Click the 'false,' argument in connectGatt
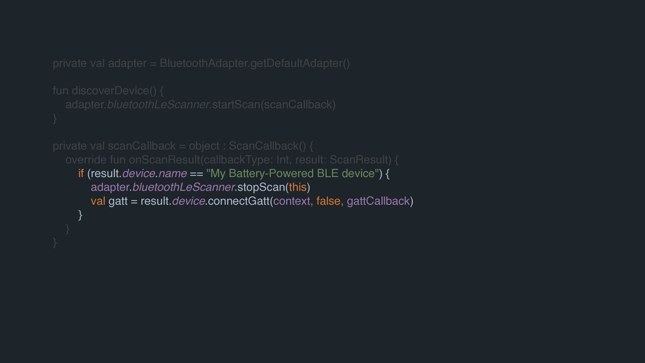This screenshot has width=645, height=363. point(330,201)
